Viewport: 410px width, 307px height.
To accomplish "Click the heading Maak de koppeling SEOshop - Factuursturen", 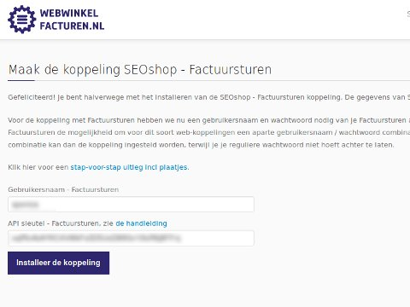I will tap(140, 70).
